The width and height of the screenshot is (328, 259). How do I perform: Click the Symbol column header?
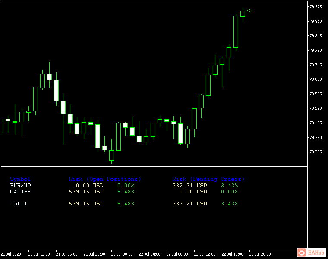coord(20,179)
